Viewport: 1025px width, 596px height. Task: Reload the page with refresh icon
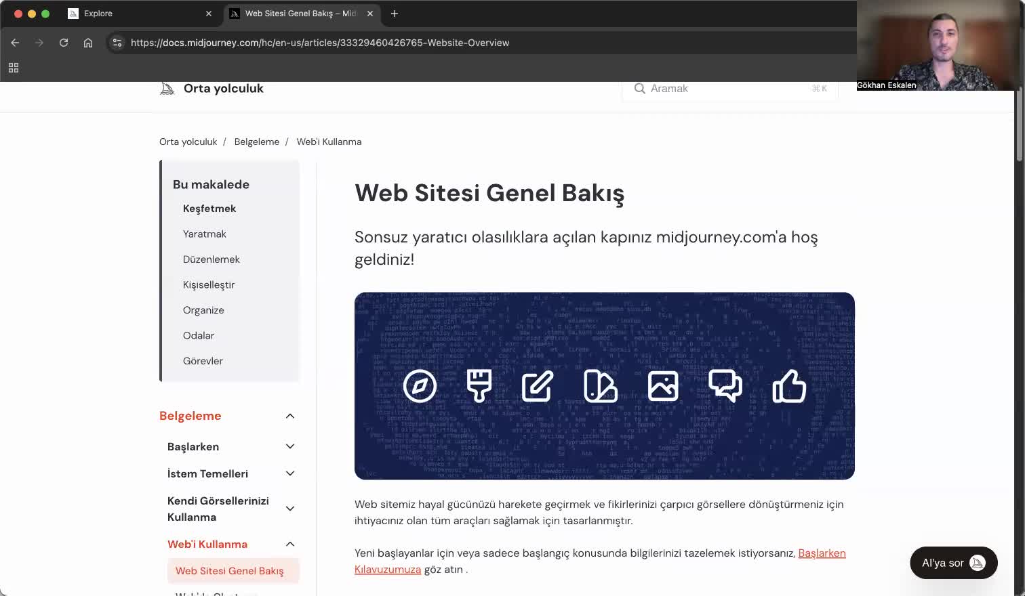64,43
